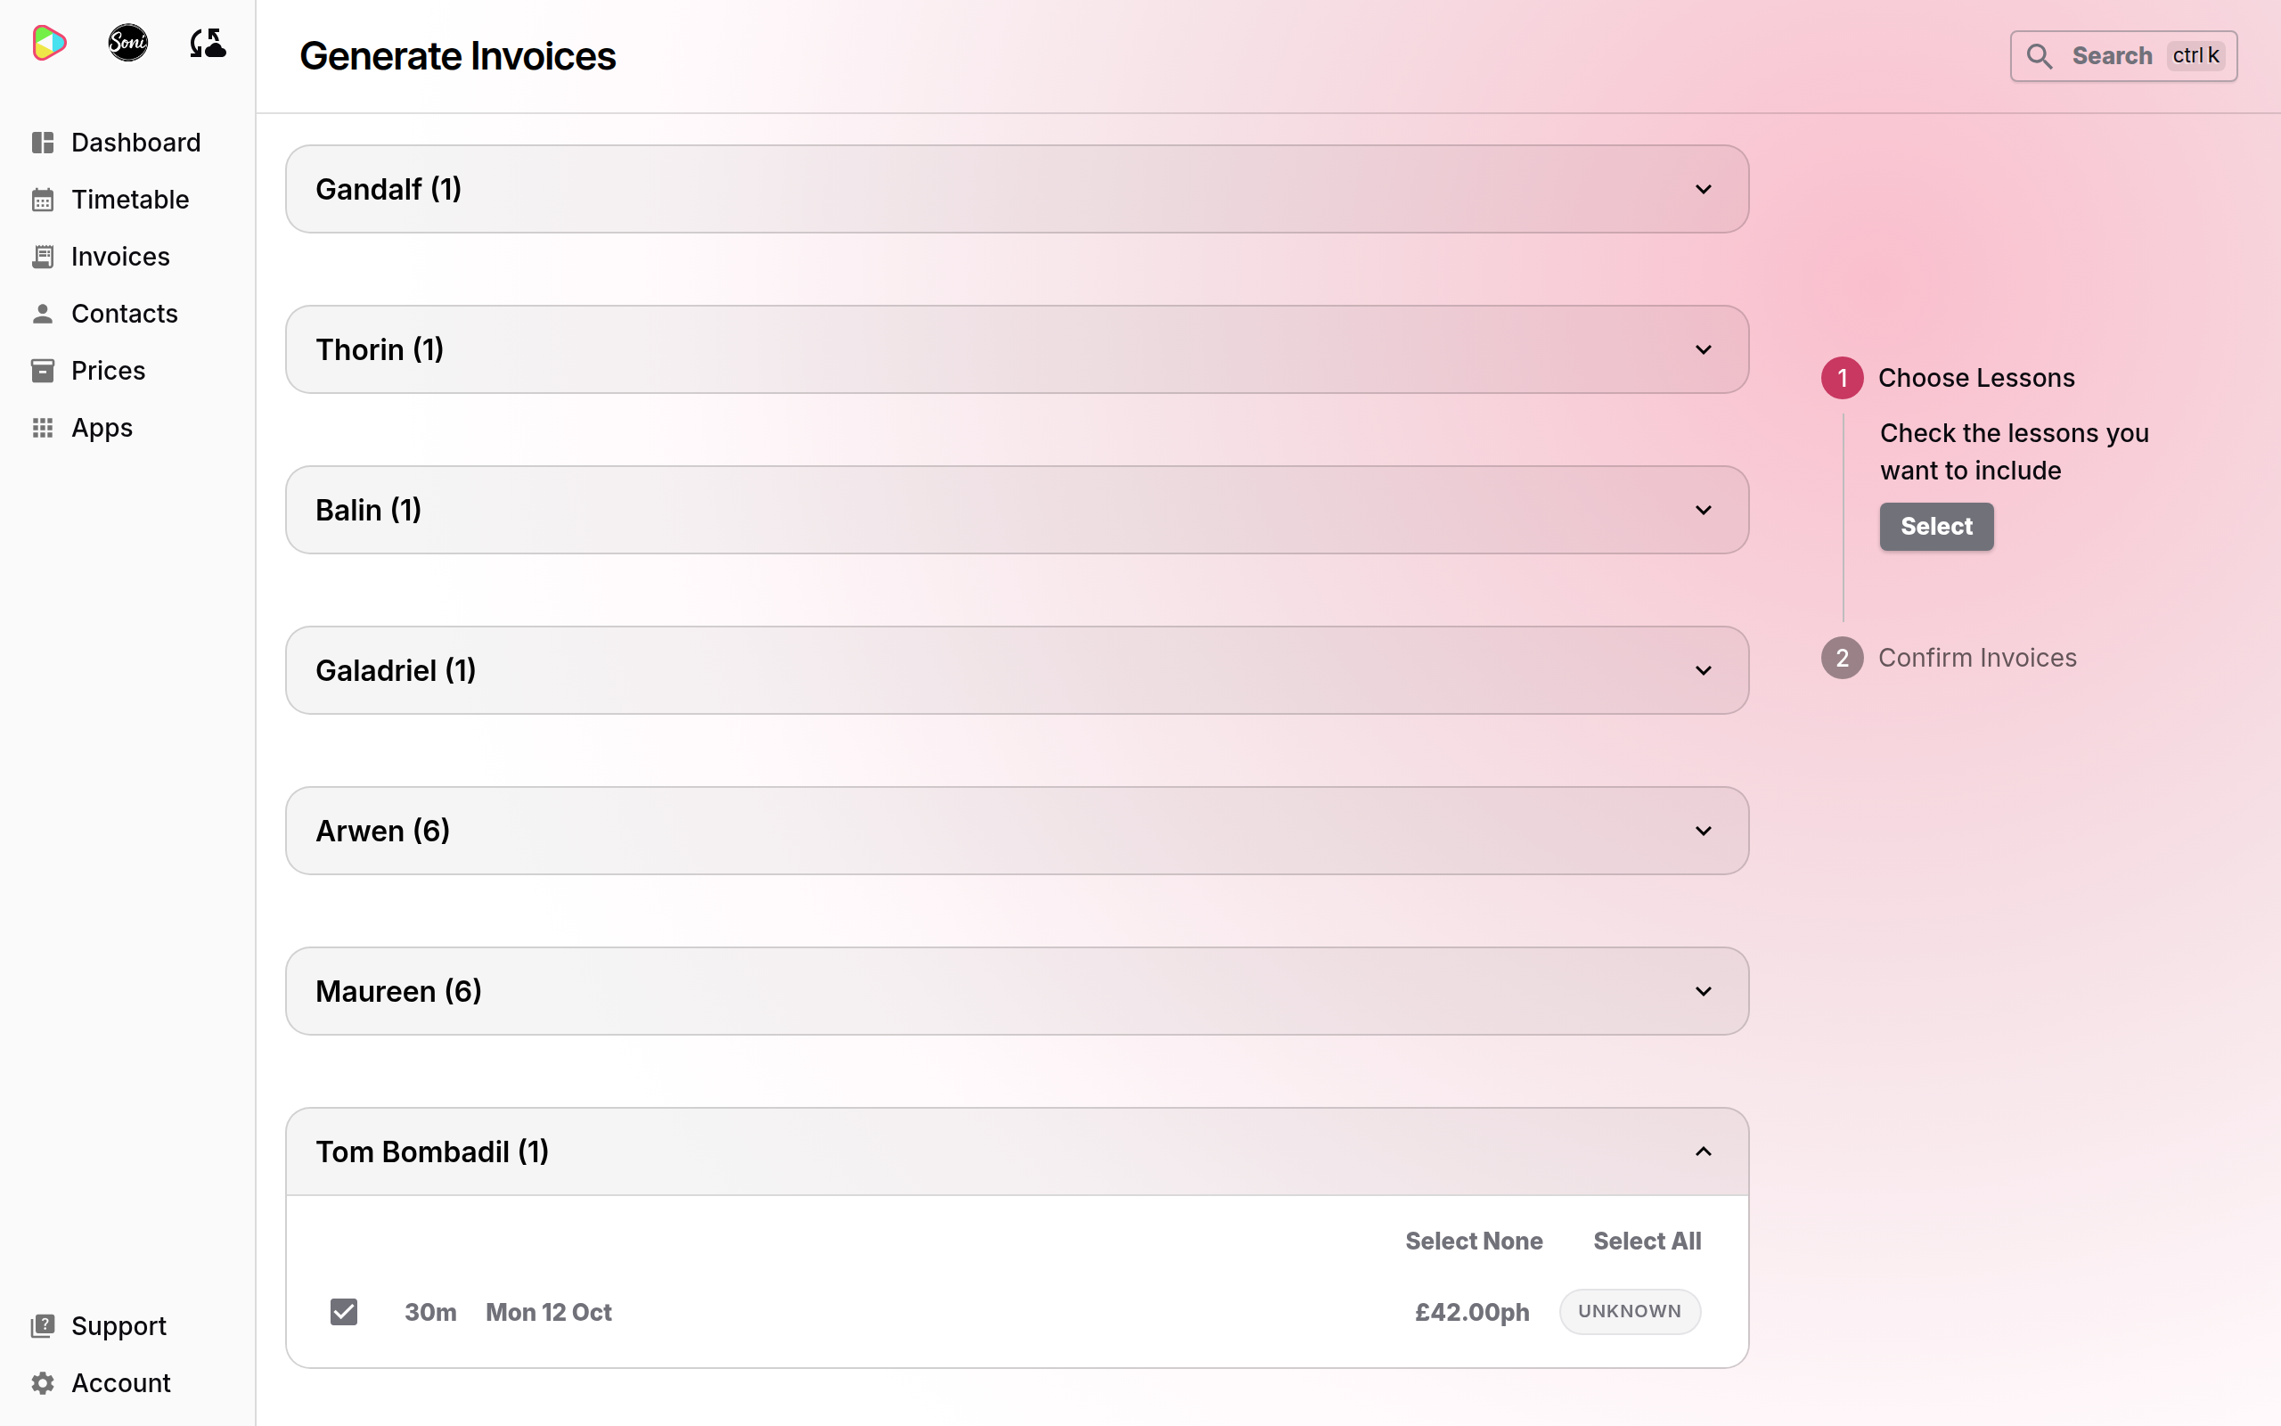Uncheck the Mon 12 Oct lesson checkbox

coord(344,1312)
